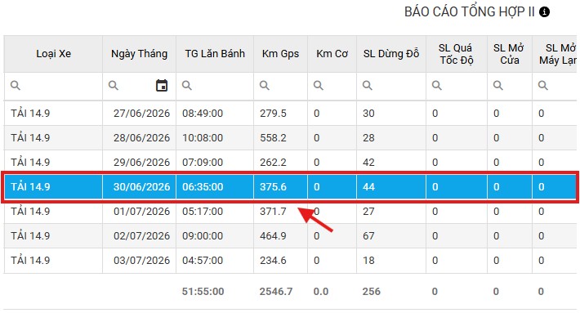Select the row dated 01/07/2026
This screenshot has width=580, height=313.
click(x=290, y=212)
